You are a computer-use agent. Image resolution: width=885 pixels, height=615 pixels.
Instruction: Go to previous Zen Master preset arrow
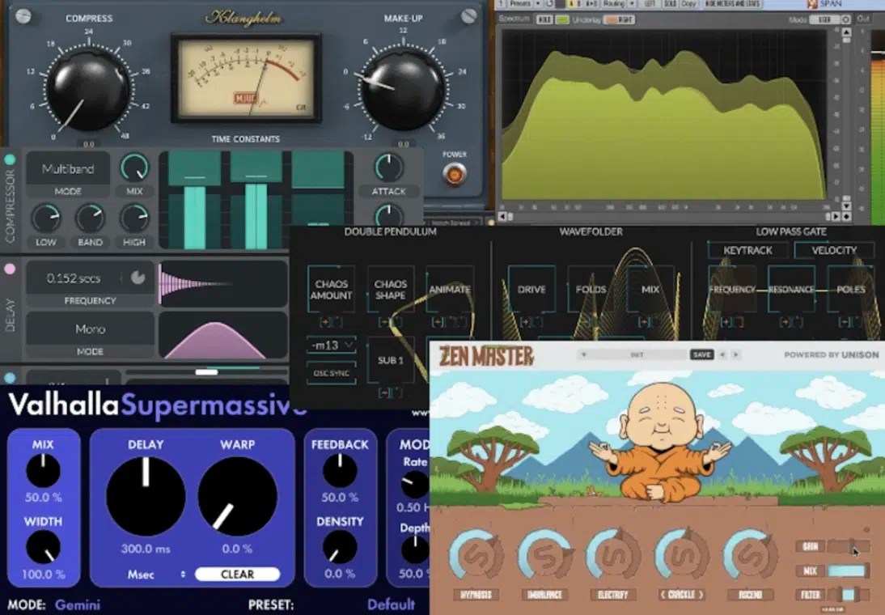tap(722, 354)
